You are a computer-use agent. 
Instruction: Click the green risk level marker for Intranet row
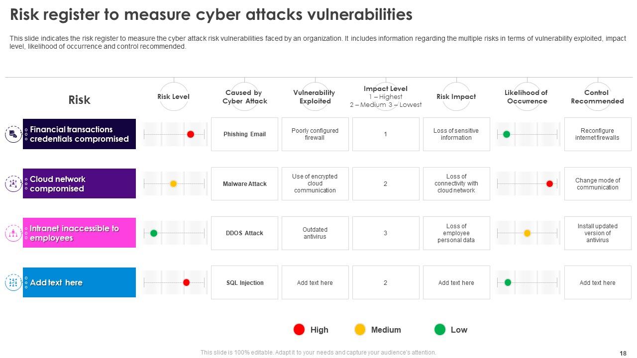(154, 233)
